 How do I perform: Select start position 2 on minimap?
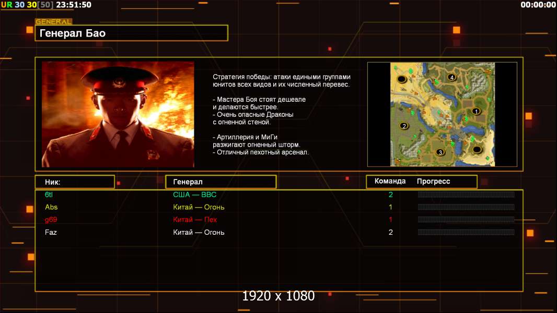403,126
